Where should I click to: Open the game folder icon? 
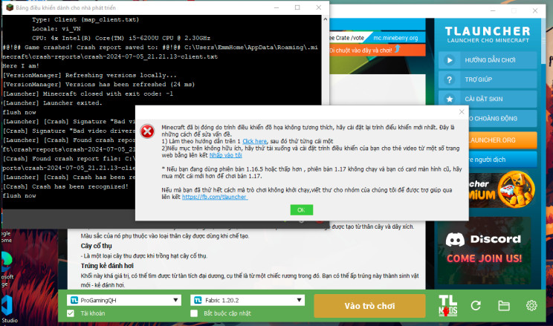point(504,305)
